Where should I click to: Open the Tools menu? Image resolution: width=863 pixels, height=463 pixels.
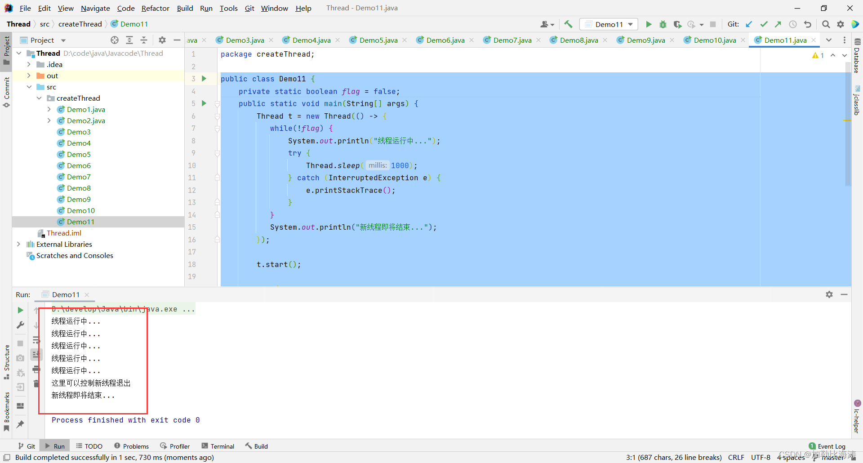coord(228,8)
